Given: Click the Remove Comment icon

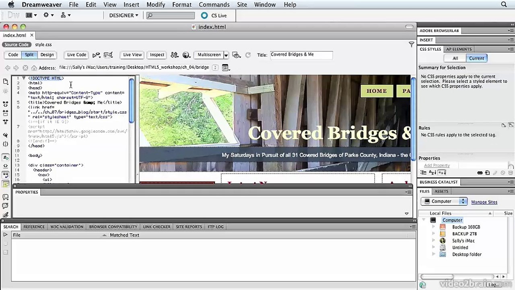Looking at the screenshot, I should point(6,206).
